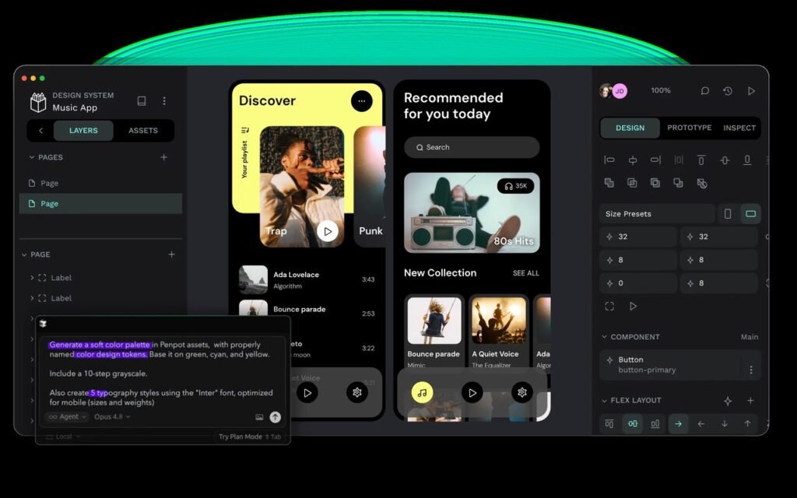Viewport: 797px width, 498px height.
Task: Switch to the INSPECT tab
Action: pyautogui.click(x=739, y=128)
